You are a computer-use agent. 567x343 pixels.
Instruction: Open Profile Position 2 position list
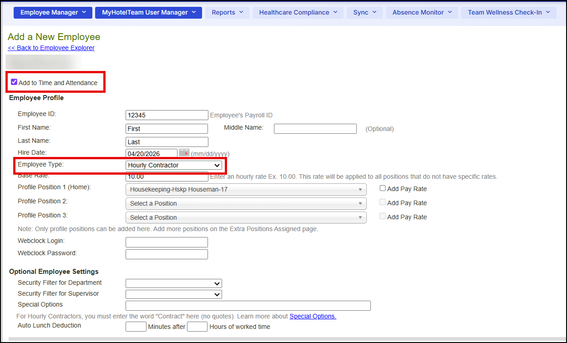point(246,203)
